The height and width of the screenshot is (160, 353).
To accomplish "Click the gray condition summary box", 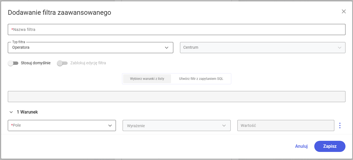I will 177,97.
